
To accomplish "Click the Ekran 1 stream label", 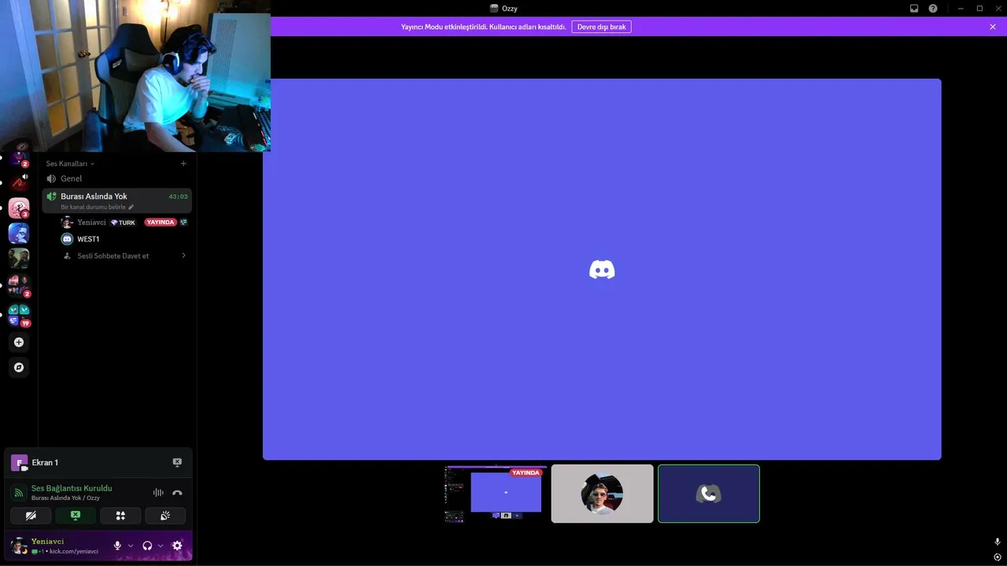I will [45, 463].
